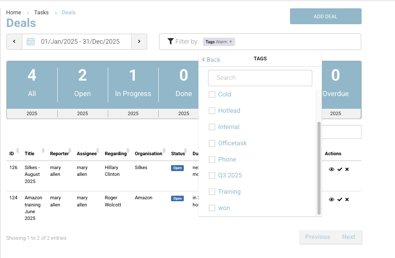395x258 pixels.
Task: View deal 126 with eye icon
Action: pos(331,169)
